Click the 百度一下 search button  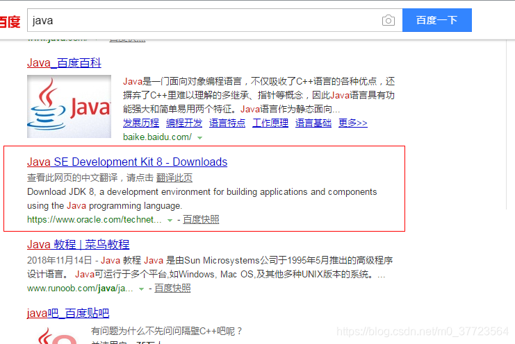coord(437,20)
